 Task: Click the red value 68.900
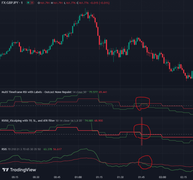[99, 121]
